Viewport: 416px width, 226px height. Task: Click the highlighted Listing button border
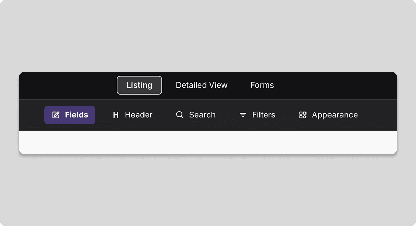[x=139, y=77]
